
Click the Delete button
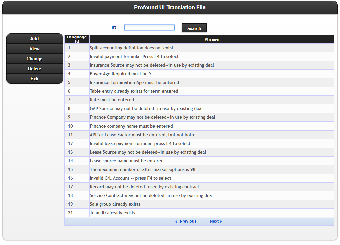click(34, 69)
